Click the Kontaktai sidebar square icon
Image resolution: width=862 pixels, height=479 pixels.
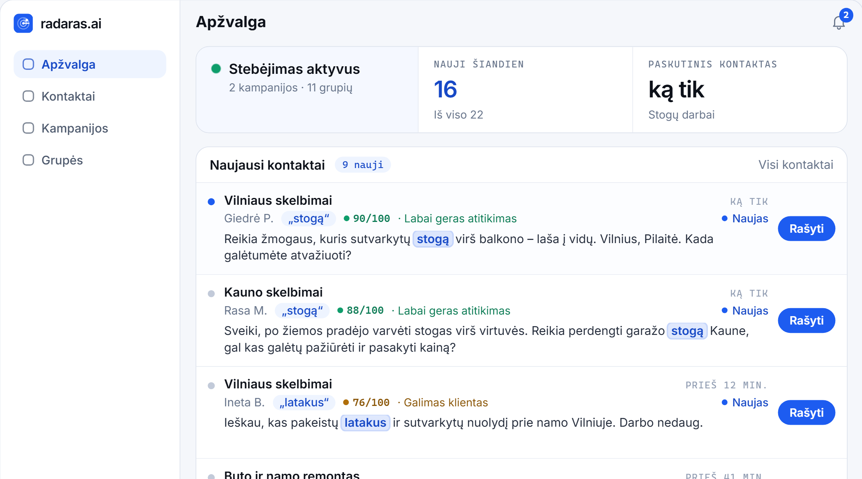click(28, 96)
